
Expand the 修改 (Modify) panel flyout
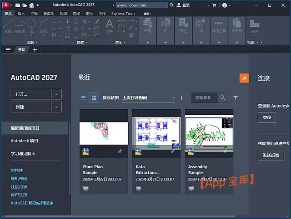pos(82,42)
